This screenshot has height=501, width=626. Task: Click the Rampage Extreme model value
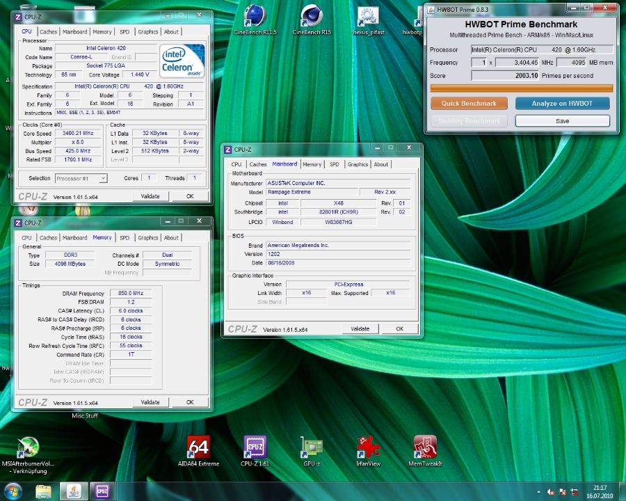point(312,192)
